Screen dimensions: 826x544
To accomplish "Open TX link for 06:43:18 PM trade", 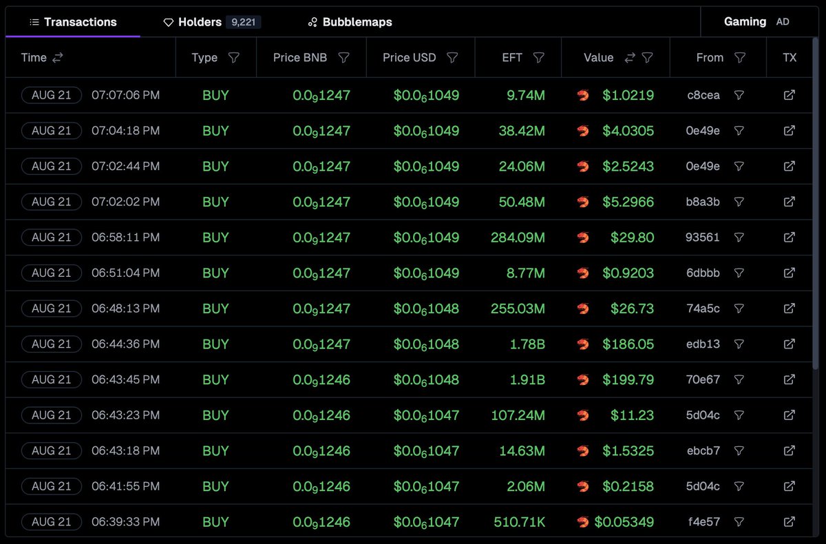I will pyautogui.click(x=790, y=450).
